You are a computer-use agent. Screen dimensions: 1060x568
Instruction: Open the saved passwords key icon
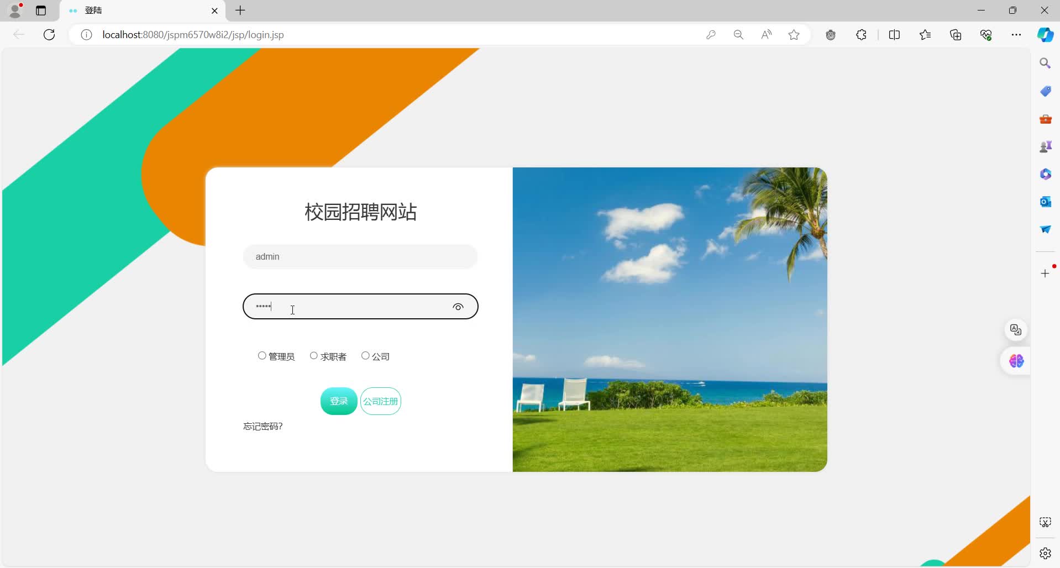pos(711,35)
